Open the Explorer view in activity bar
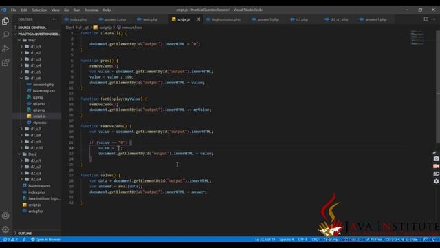 5,21
